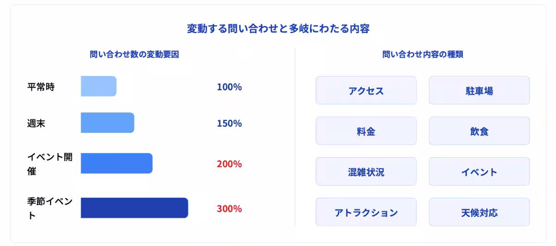Open the 混雑状況 category
The height and width of the screenshot is (246, 556).
(x=366, y=172)
